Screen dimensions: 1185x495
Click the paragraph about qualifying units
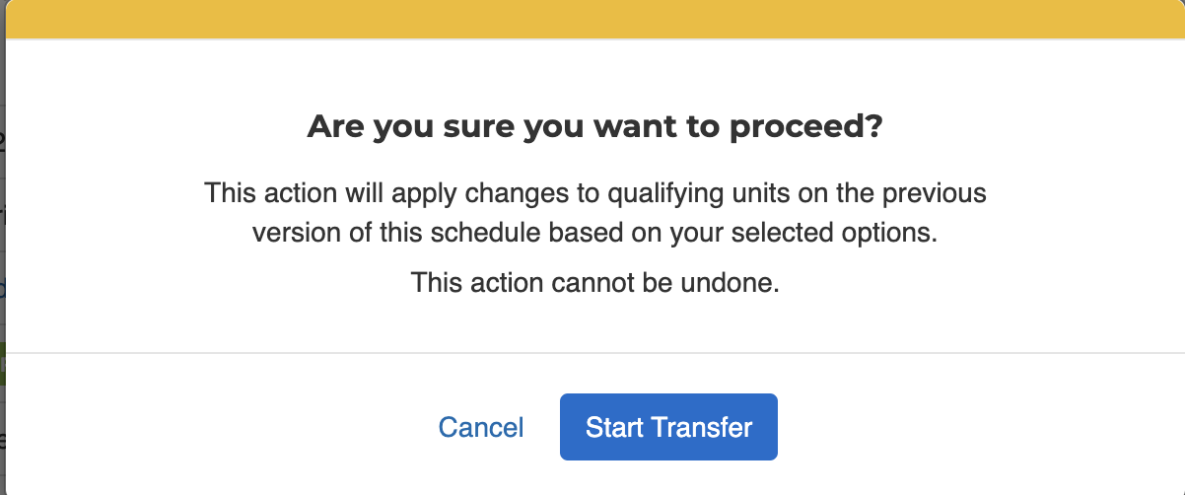595,212
